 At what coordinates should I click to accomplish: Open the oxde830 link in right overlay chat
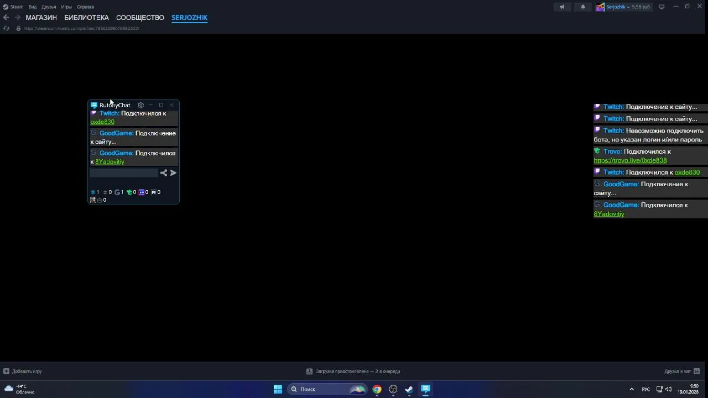click(x=687, y=172)
